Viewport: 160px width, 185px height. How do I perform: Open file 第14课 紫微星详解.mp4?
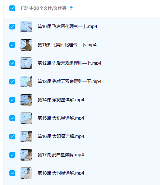click(61, 100)
